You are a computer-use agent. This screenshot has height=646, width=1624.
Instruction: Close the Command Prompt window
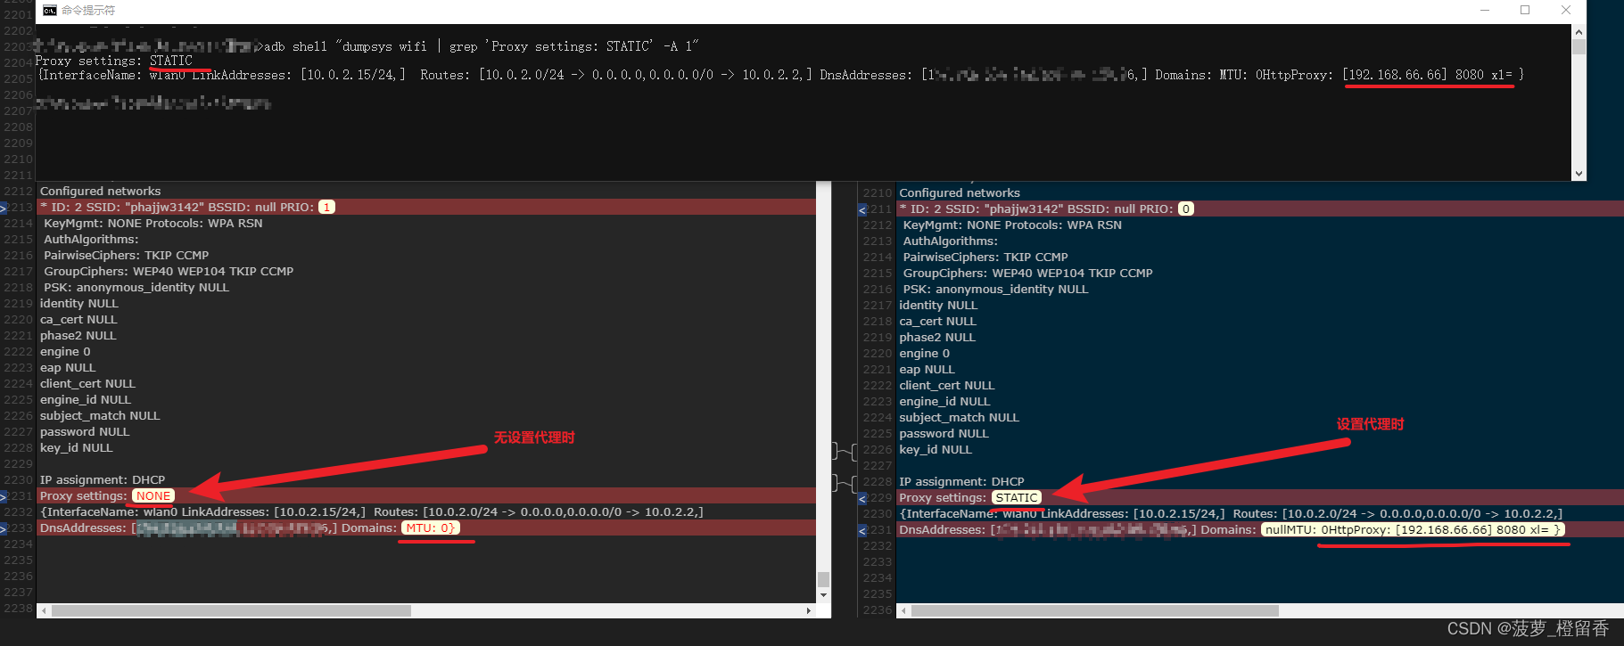(1566, 10)
